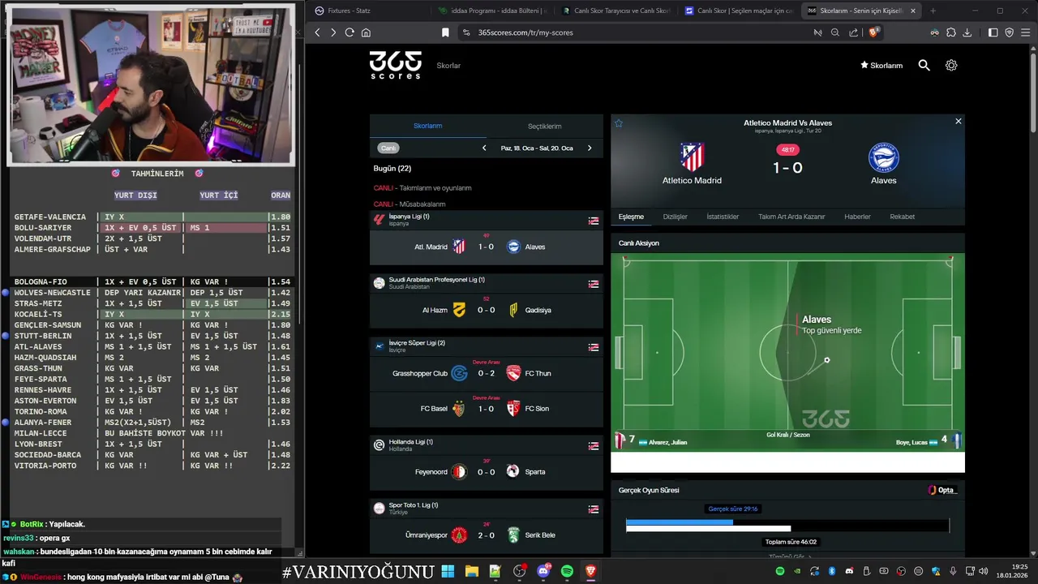Open Takım Art Arda Kazanır tab
Image resolution: width=1038 pixels, height=584 pixels.
[791, 217]
